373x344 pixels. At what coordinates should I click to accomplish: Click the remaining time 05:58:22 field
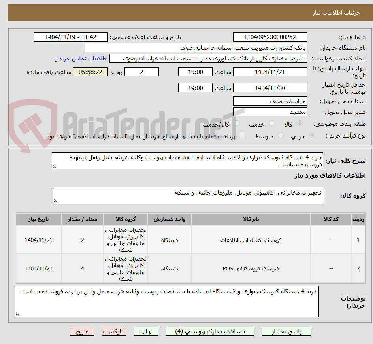pyautogui.click(x=90, y=72)
